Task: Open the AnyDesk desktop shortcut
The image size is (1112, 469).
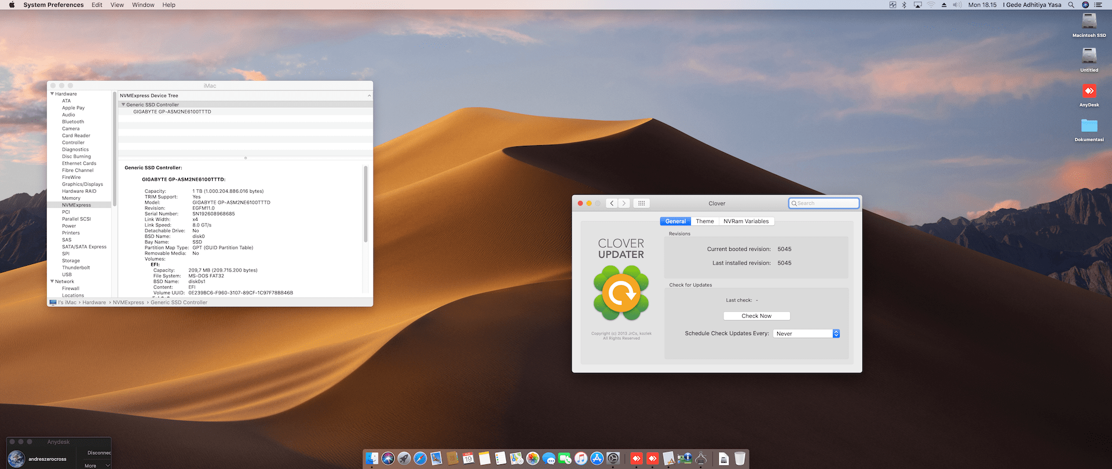Action: [x=1089, y=91]
